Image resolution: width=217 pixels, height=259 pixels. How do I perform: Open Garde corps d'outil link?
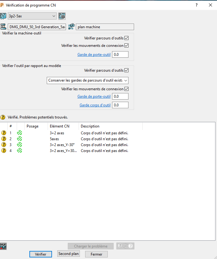pyautogui.click(x=95, y=105)
